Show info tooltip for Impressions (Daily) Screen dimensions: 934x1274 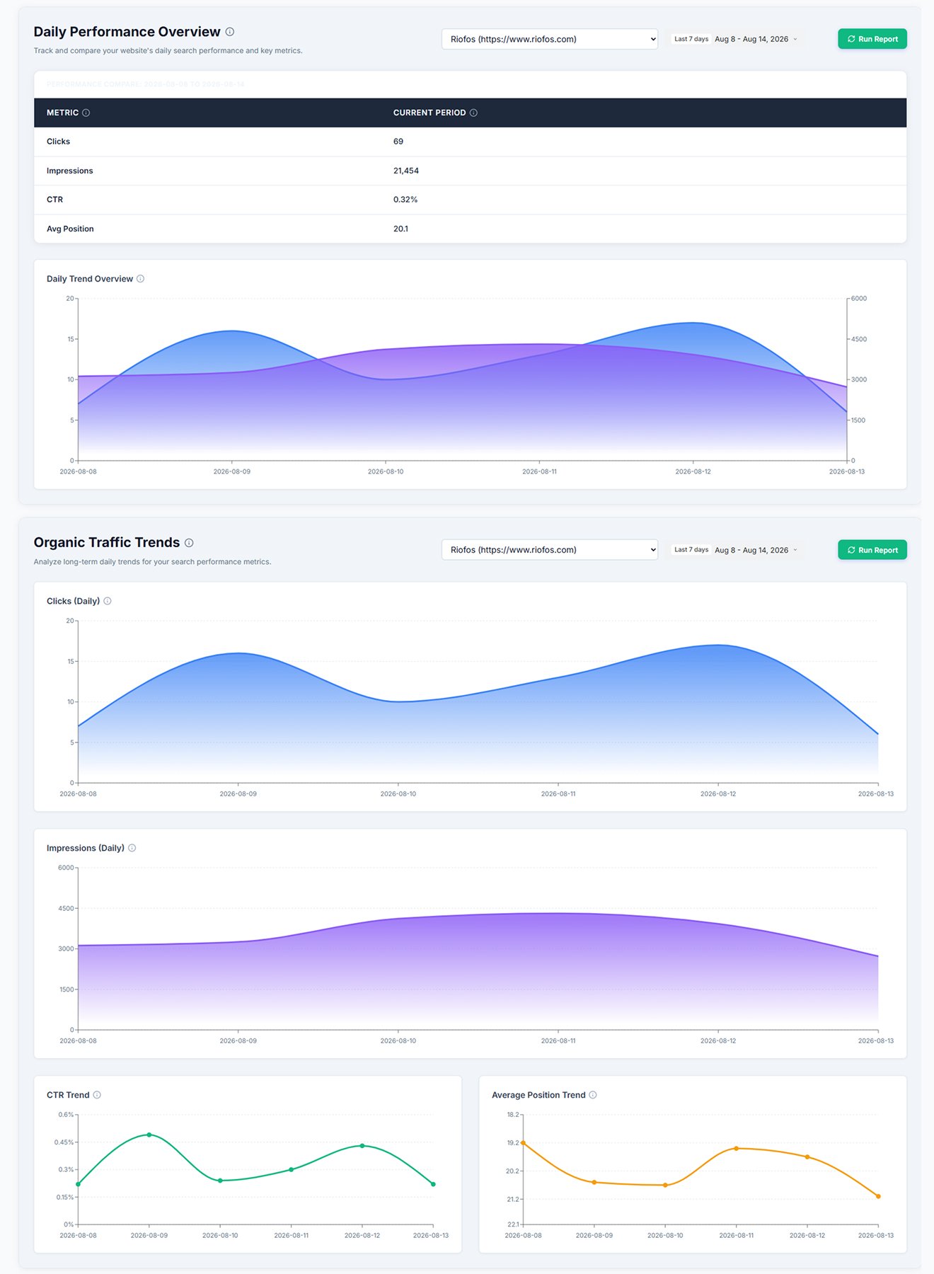pyautogui.click(x=132, y=848)
